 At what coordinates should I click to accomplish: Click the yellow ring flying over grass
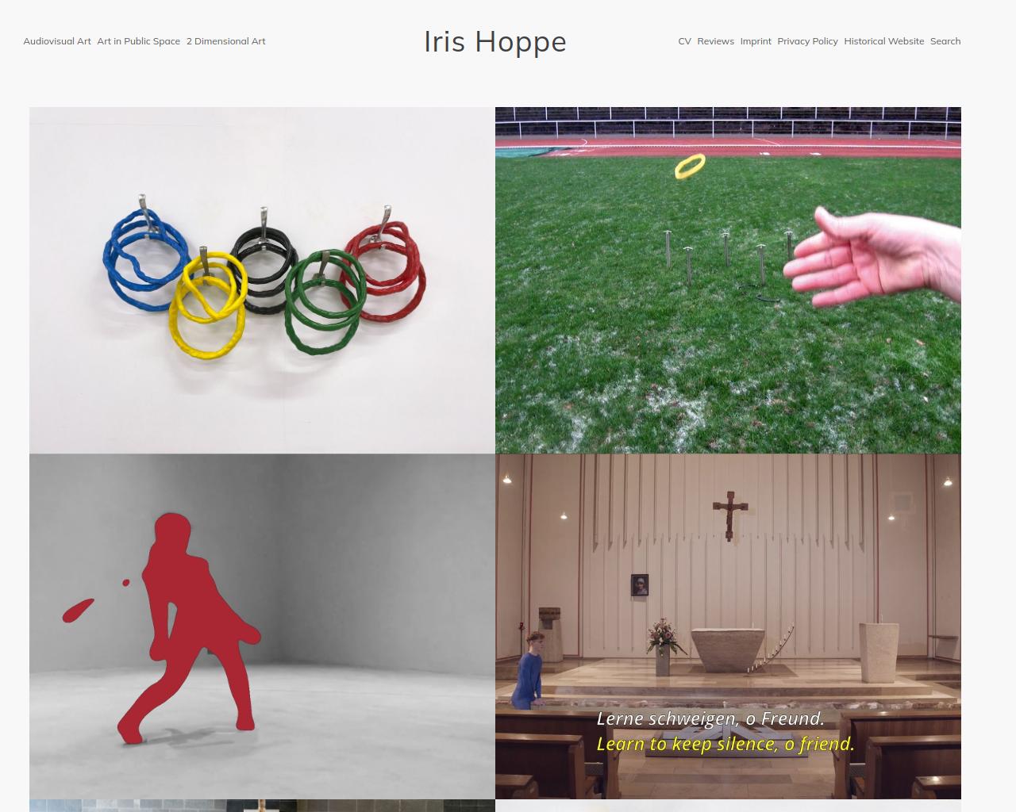tap(690, 166)
